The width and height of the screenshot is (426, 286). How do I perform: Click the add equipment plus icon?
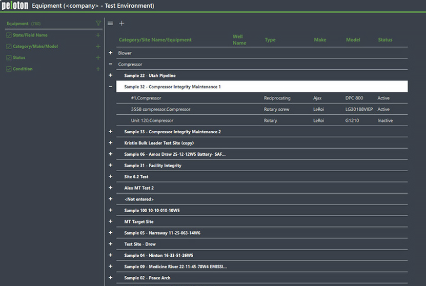[x=121, y=23]
